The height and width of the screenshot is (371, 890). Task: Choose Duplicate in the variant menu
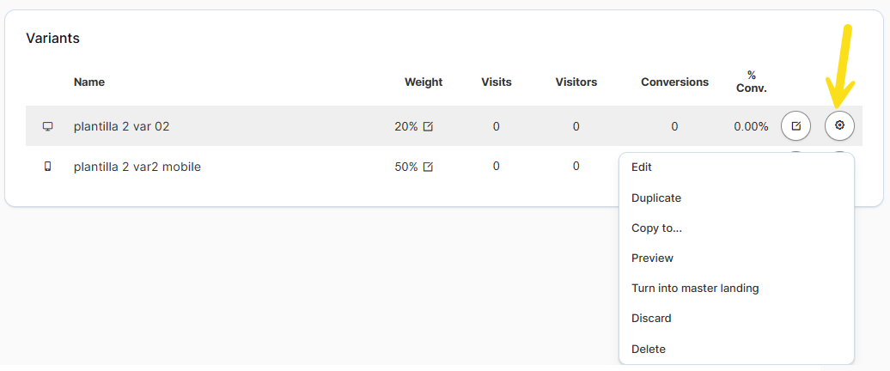[x=656, y=198]
